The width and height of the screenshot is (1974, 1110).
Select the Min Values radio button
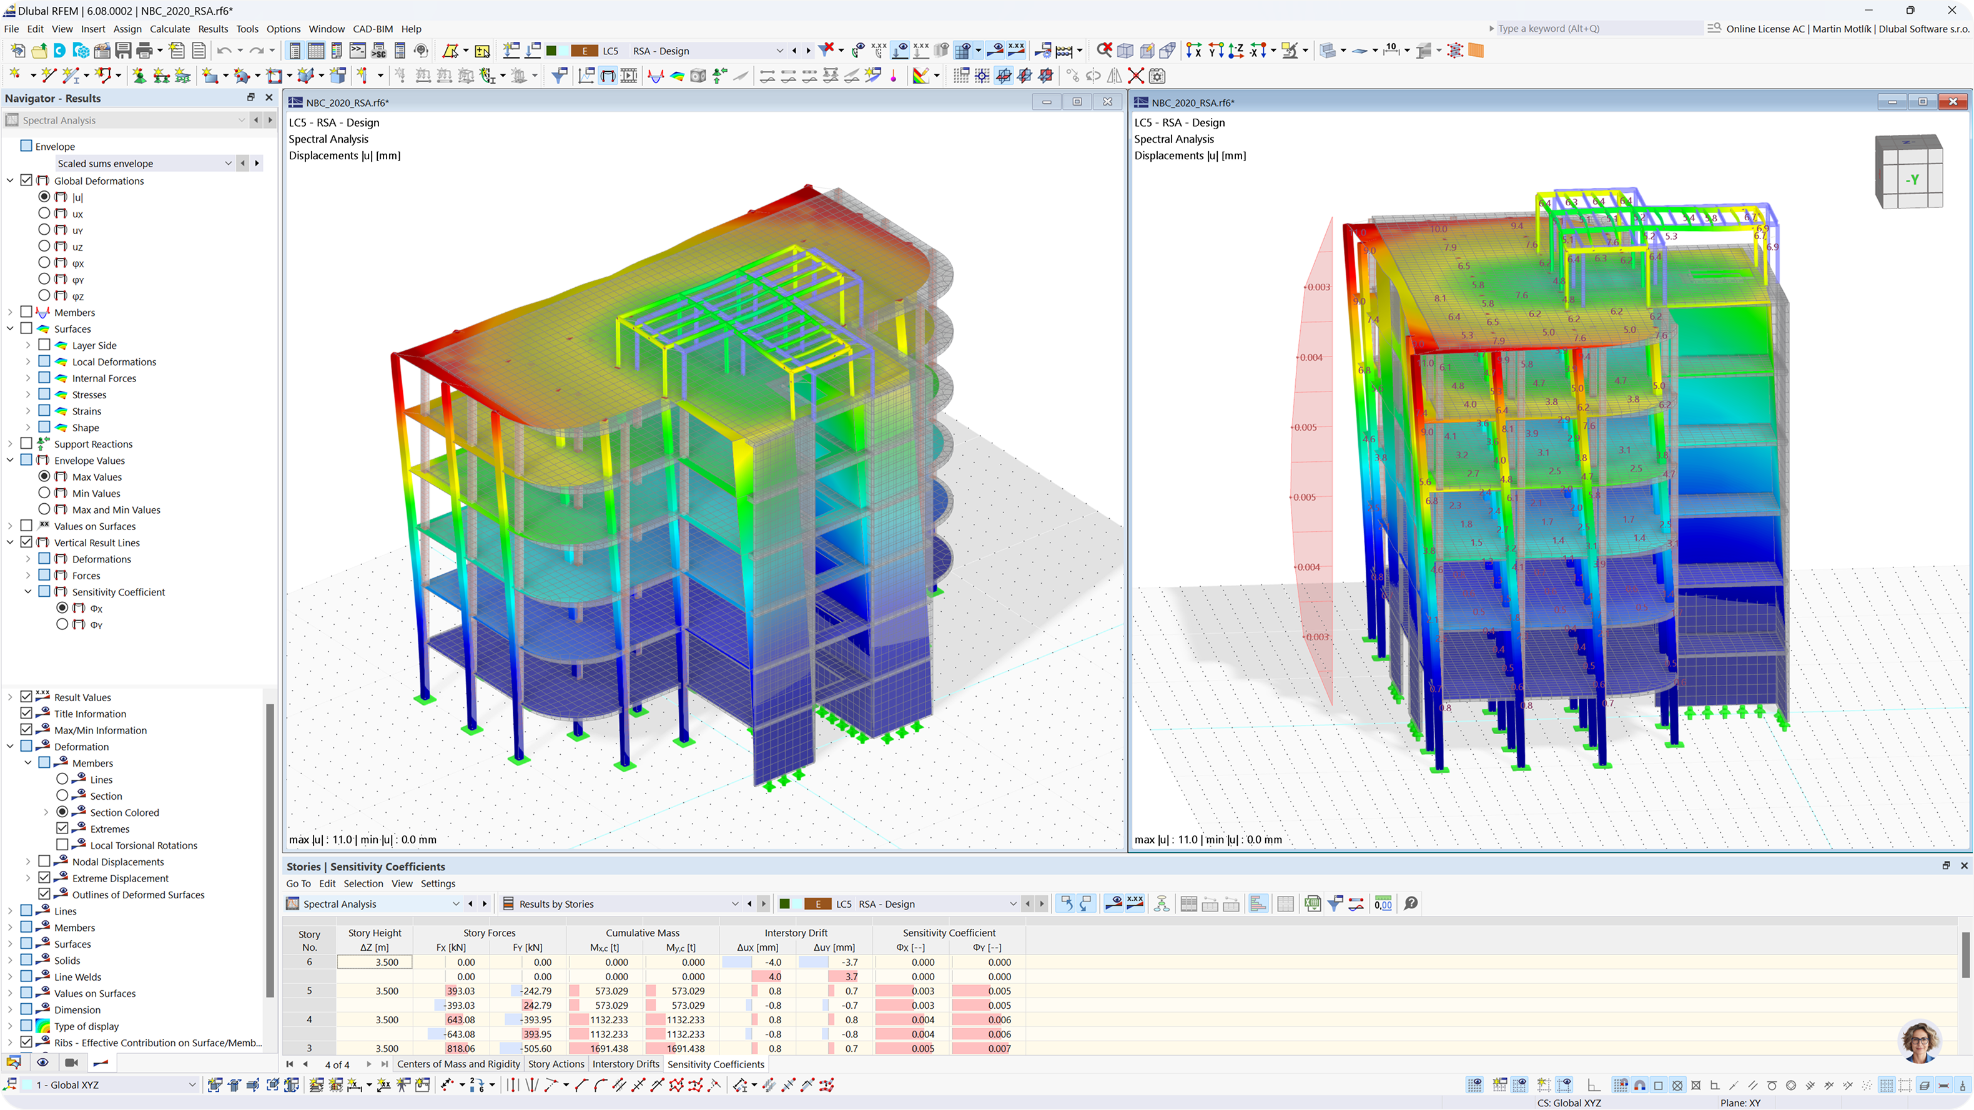pyautogui.click(x=44, y=493)
